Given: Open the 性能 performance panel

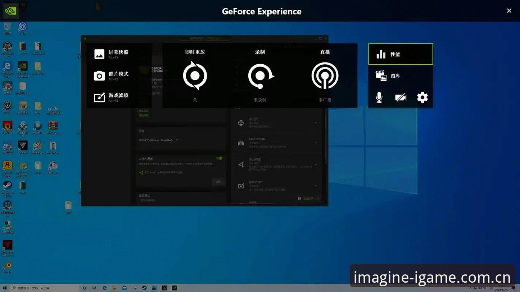Looking at the screenshot, I should point(401,54).
